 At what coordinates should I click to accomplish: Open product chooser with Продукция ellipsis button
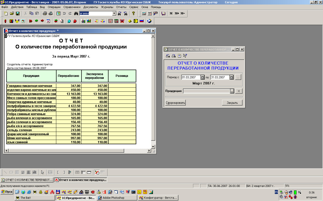click(232, 91)
